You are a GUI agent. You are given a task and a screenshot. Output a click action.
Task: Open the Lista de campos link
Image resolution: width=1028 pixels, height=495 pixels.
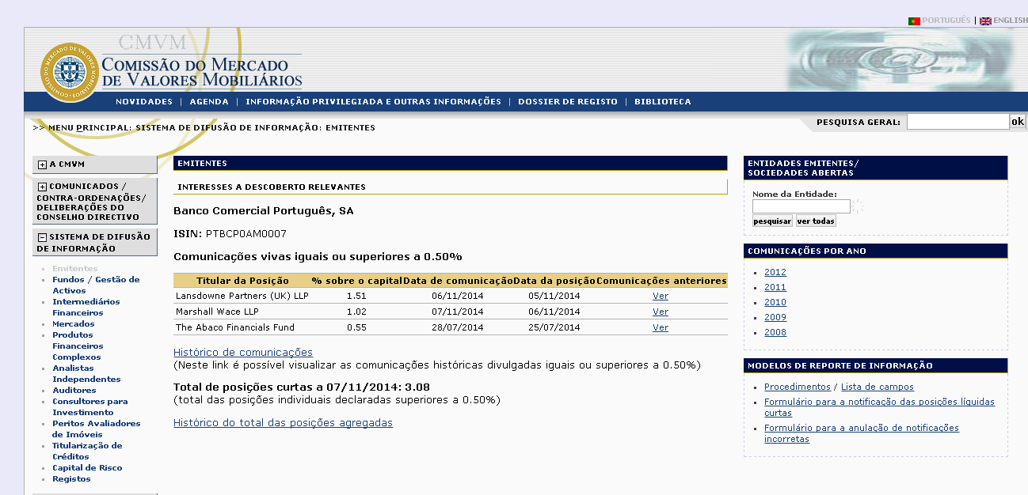[x=878, y=387]
